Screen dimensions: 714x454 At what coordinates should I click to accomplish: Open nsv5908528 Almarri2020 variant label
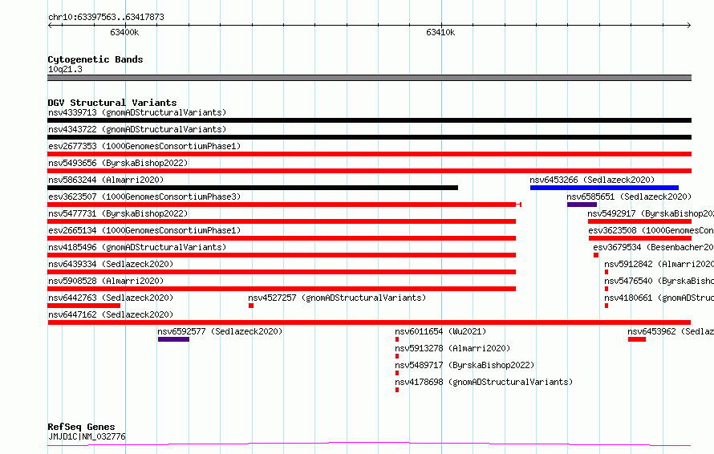click(x=106, y=281)
